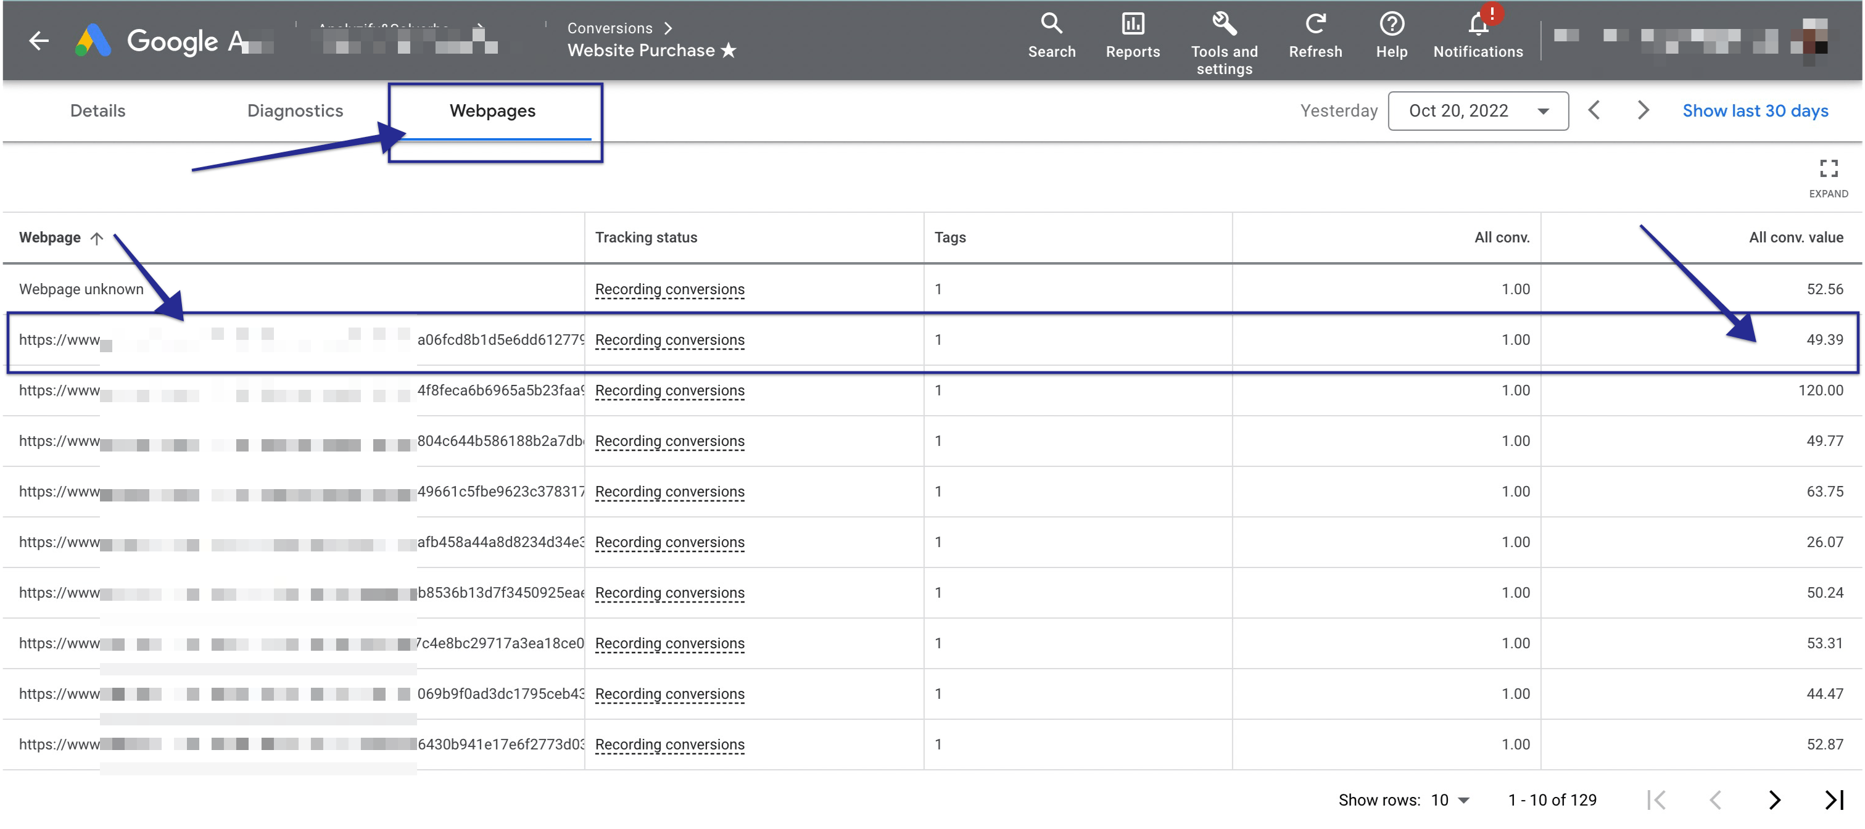Click Recording conversions for 49661c5fbe9623 row

click(669, 492)
